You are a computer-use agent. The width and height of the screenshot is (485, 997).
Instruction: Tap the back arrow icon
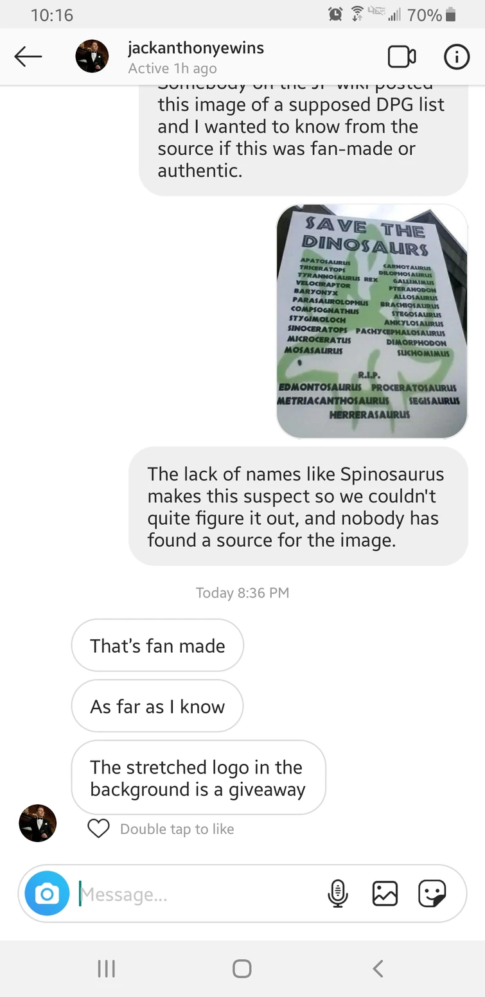(x=28, y=57)
